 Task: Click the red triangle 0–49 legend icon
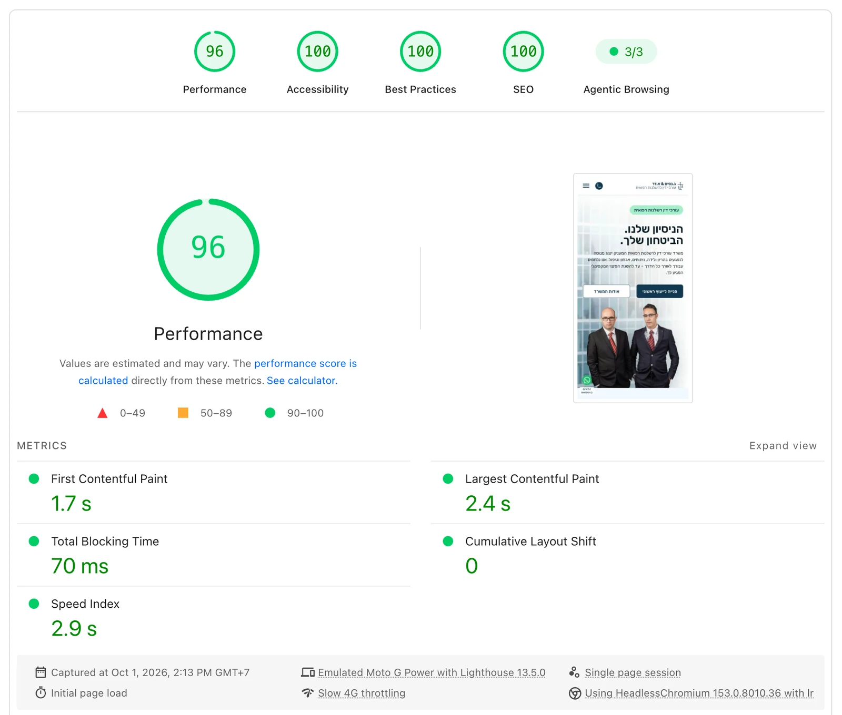[x=103, y=413]
